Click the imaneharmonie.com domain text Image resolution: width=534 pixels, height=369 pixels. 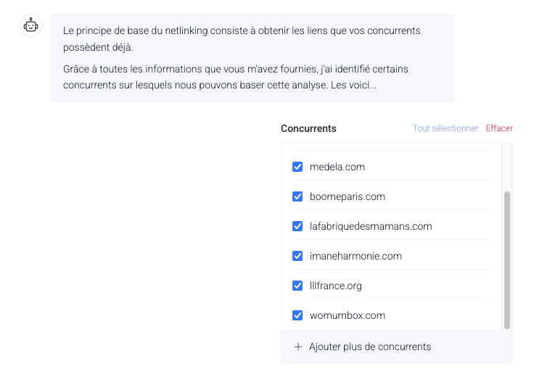(x=355, y=256)
